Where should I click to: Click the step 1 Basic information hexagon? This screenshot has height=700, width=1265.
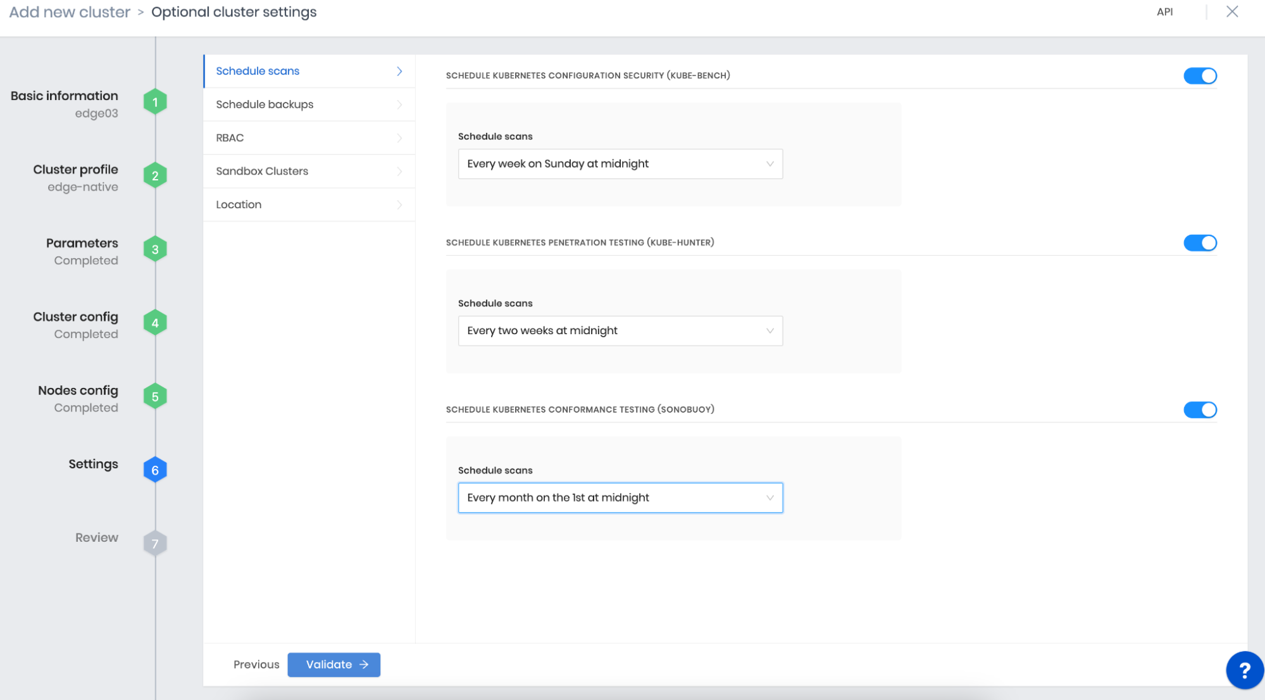click(x=155, y=101)
